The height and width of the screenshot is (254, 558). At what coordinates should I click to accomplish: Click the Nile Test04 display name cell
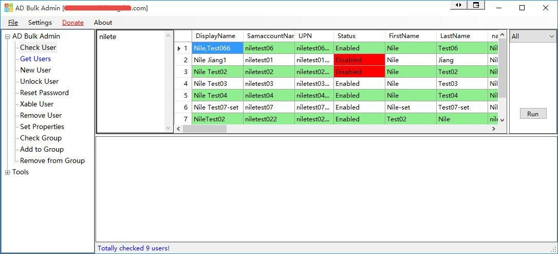[x=217, y=96]
